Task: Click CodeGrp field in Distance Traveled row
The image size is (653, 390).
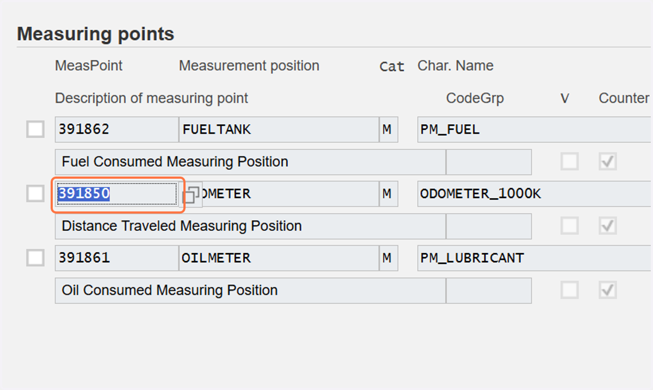Action: tap(489, 226)
